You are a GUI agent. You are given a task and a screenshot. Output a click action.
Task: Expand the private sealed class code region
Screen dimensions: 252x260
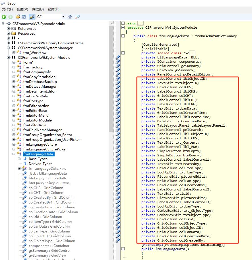coord(124,53)
